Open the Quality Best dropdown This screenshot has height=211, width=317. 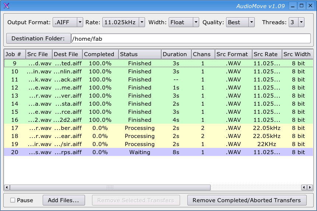[x=240, y=22]
